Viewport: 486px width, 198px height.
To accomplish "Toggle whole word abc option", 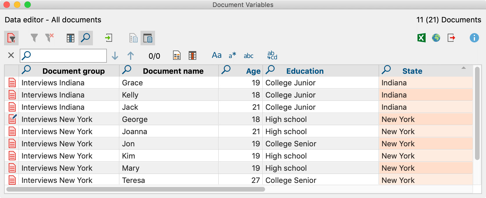I will (x=249, y=56).
